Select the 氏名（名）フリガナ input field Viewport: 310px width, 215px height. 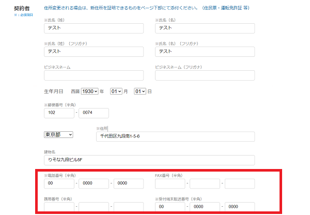pos(205,52)
